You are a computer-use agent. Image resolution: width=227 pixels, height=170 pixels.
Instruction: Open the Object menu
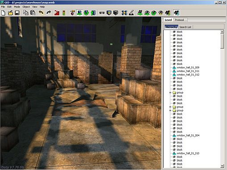(26, 7)
